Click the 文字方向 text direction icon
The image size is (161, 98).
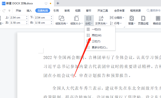click(101, 18)
